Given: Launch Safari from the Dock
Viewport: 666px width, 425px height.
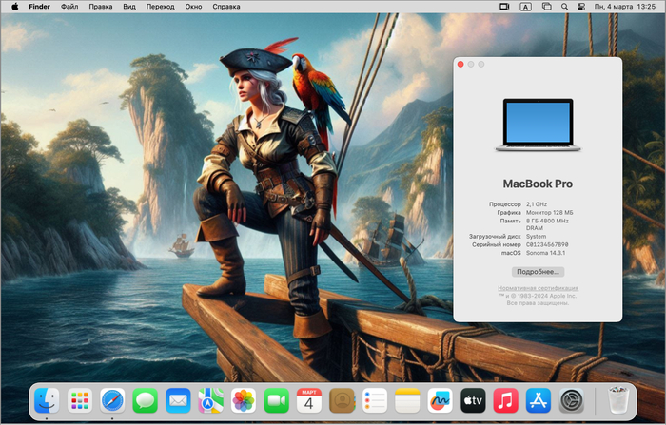Looking at the screenshot, I should click(x=112, y=400).
